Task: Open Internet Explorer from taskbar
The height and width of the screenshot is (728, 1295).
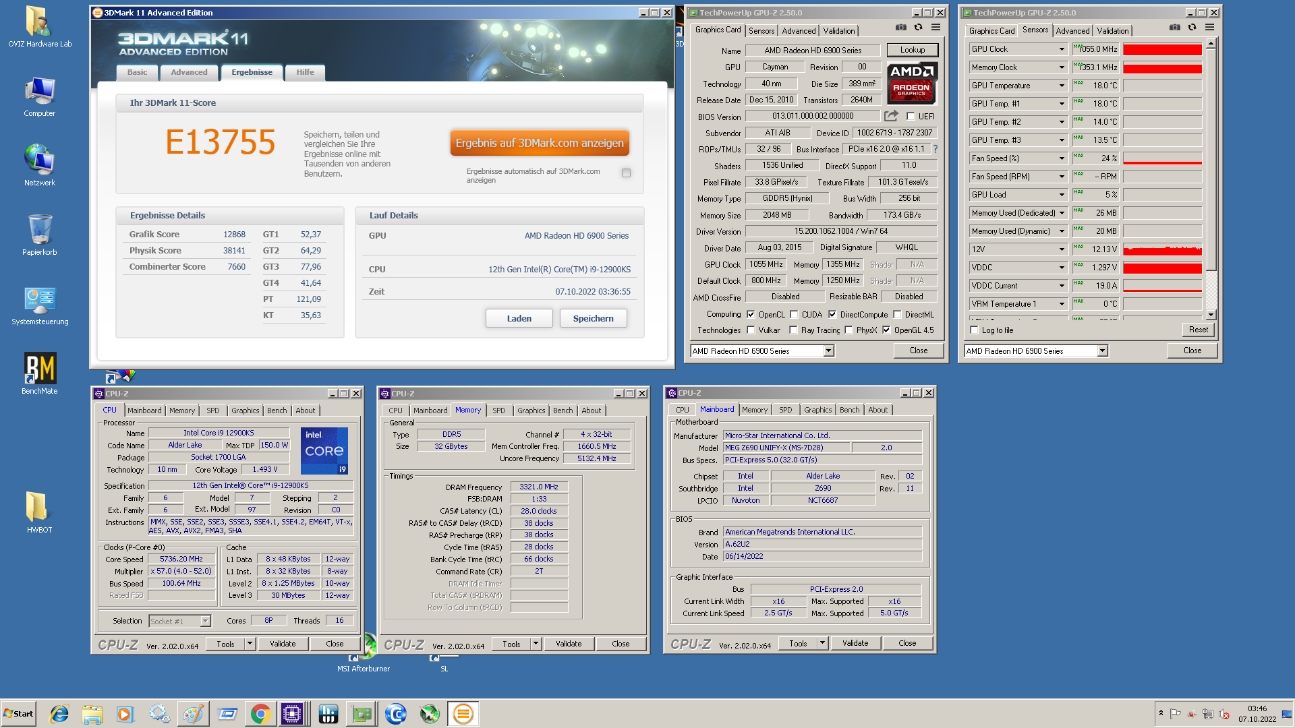Action: 59,714
